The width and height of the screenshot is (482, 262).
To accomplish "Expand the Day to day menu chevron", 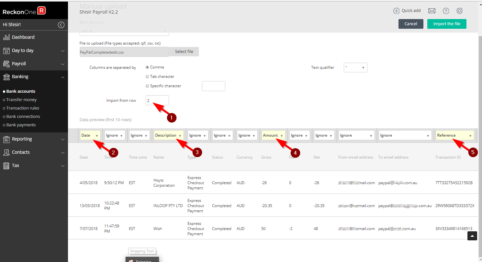I will click(x=63, y=51).
